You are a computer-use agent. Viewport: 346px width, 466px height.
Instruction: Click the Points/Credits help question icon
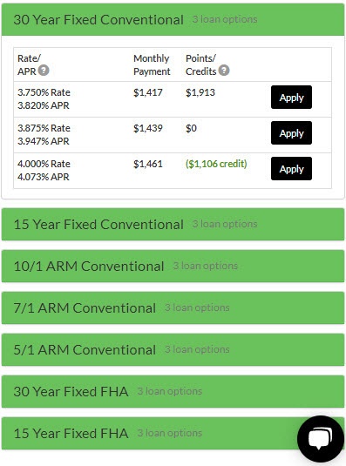point(224,71)
